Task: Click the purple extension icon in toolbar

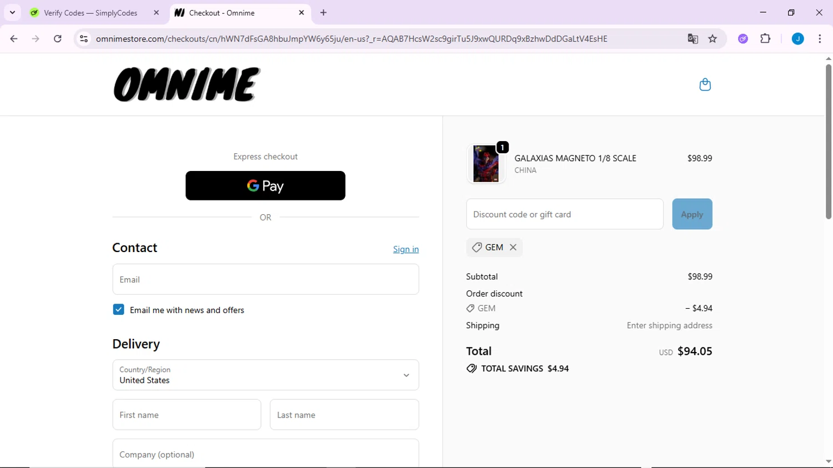Action: pos(743,39)
